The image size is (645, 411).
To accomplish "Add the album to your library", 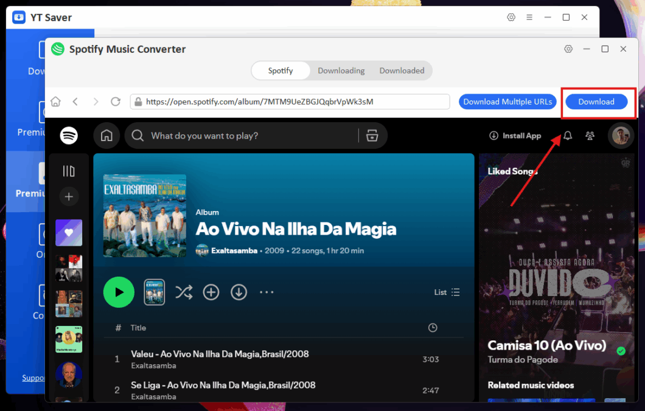I will [x=211, y=292].
